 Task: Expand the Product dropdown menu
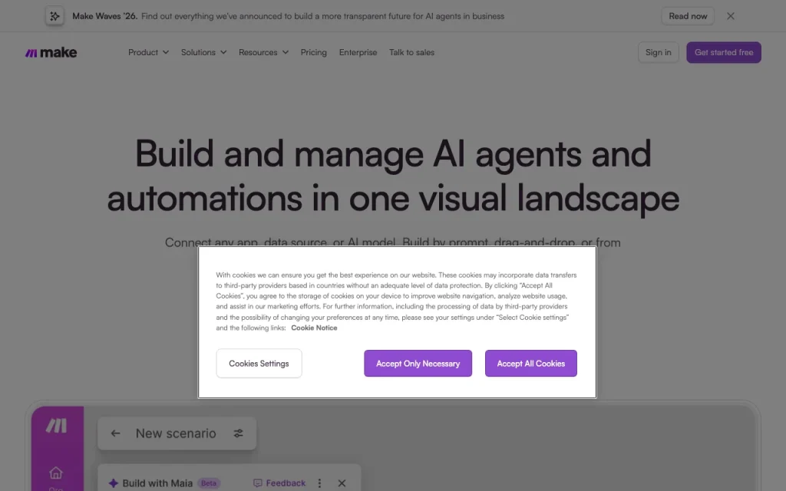click(148, 52)
